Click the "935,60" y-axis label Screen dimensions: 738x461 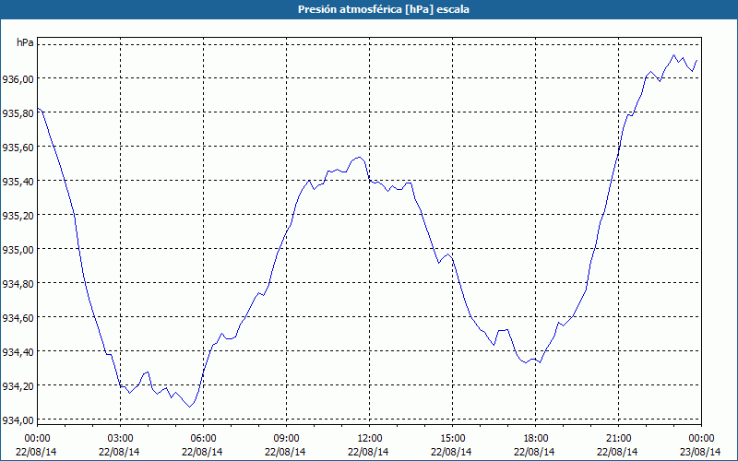click(x=18, y=148)
